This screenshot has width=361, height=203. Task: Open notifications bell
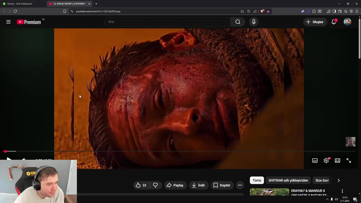pos(334,22)
